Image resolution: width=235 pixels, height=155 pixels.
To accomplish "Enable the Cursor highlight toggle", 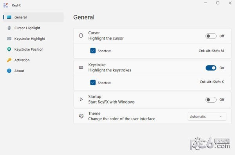I will (x=211, y=36).
